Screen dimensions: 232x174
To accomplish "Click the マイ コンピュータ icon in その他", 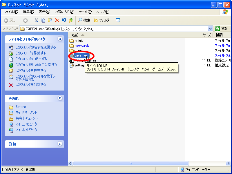I will (x=11, y=124).
